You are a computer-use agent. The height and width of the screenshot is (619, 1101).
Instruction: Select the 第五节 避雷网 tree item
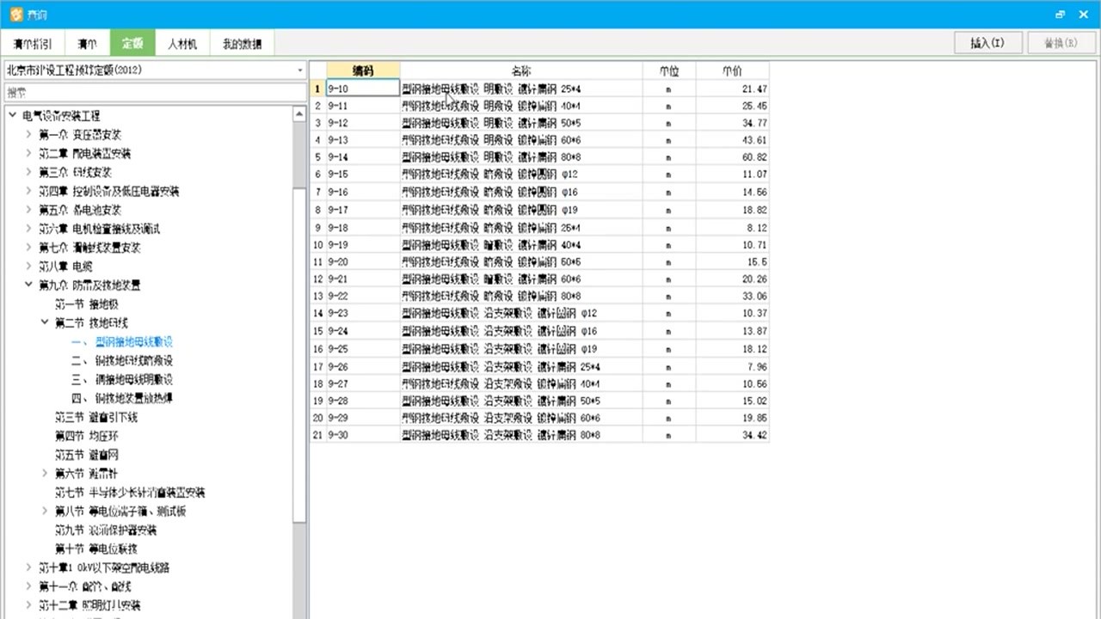pos(87,454)
